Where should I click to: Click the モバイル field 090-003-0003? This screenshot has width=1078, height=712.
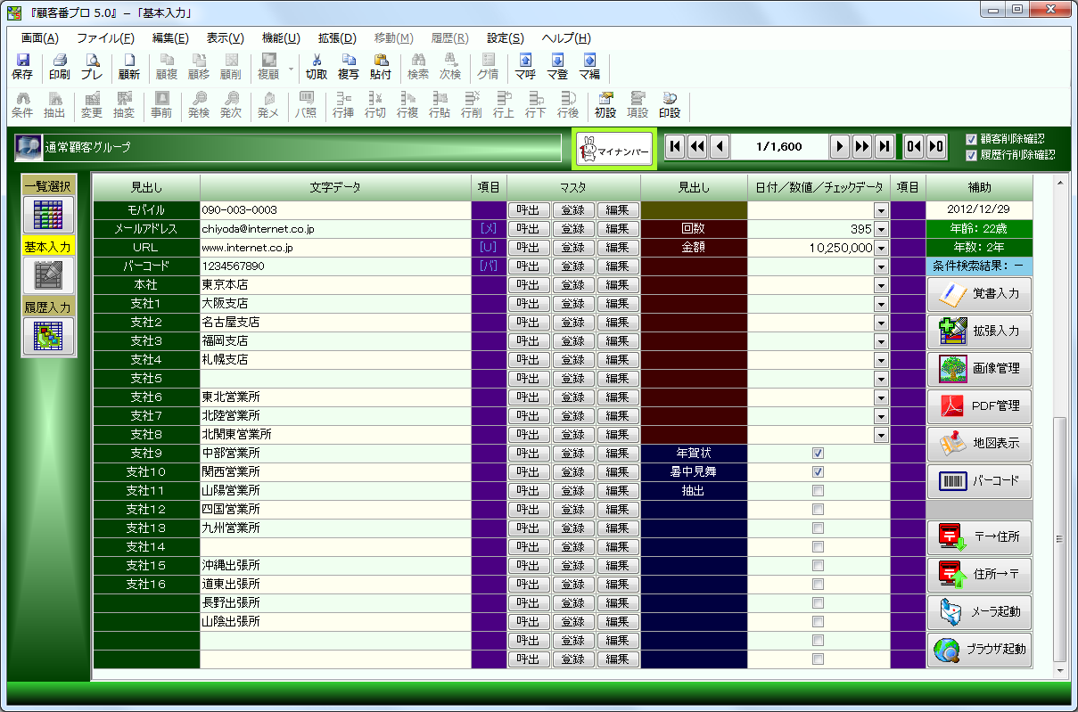[336, 210]
